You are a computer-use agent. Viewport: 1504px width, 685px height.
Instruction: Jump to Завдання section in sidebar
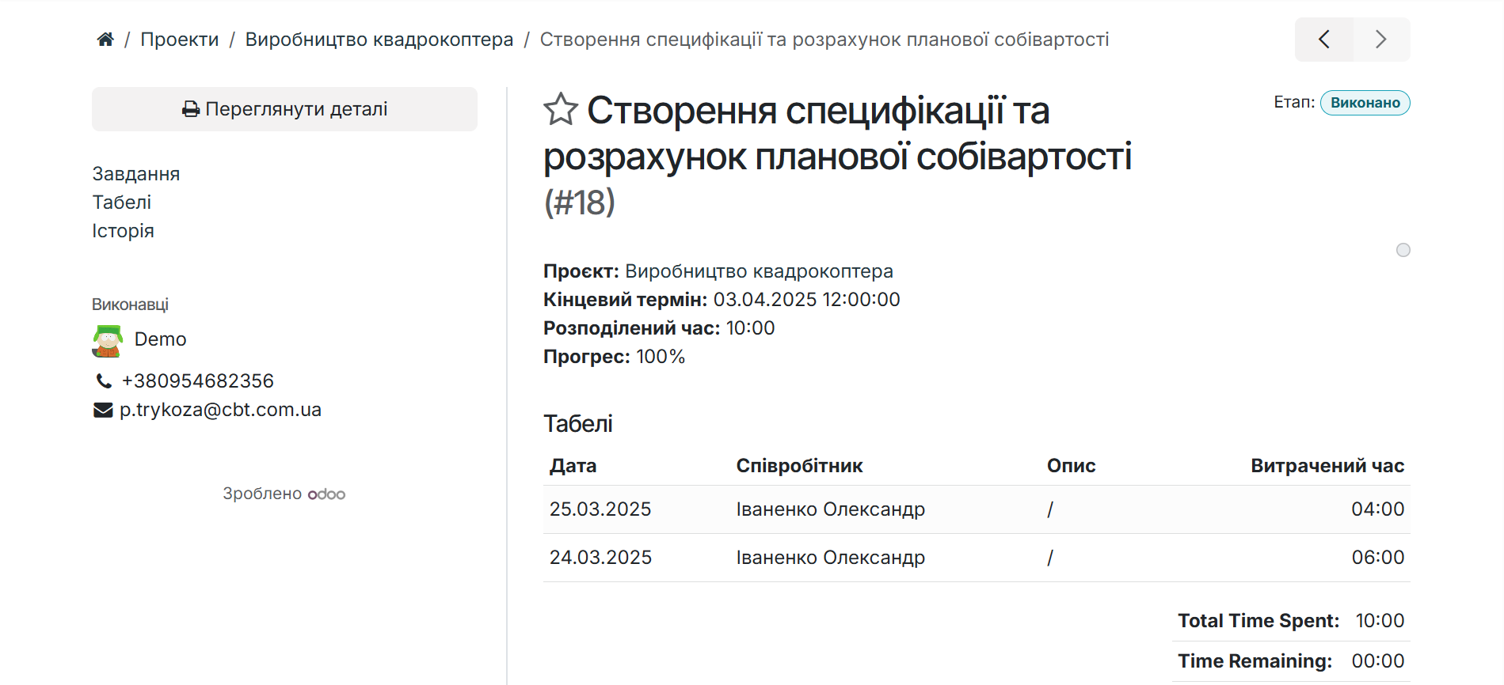coord(136,174)
